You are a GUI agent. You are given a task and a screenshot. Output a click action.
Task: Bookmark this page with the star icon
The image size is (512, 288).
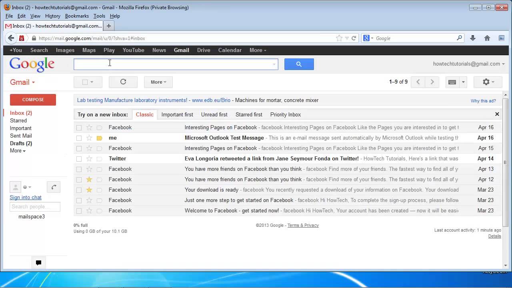[x=339, y=38]
